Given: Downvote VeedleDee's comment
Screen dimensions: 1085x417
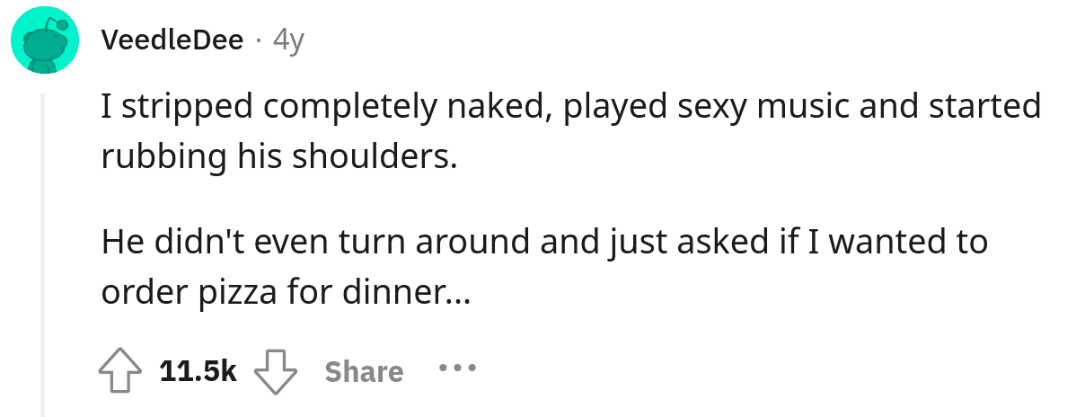Looking at the screenshot, I should point(277,371).
